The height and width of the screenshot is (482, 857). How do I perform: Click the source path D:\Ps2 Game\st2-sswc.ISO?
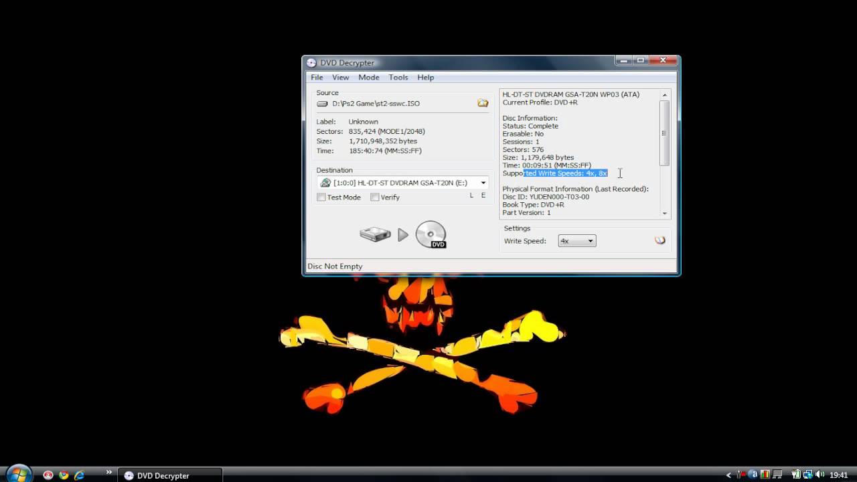(376, 104)
